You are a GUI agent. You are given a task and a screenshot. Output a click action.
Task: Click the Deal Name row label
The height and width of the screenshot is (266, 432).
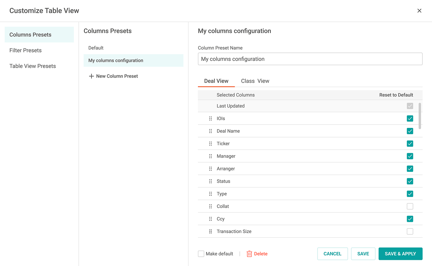pyautogui.click(x=228, y=131)
